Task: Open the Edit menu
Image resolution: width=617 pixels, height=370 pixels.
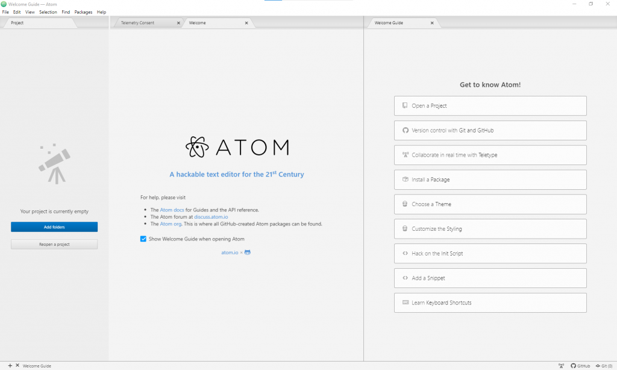Action: click(x=16, y=12)
